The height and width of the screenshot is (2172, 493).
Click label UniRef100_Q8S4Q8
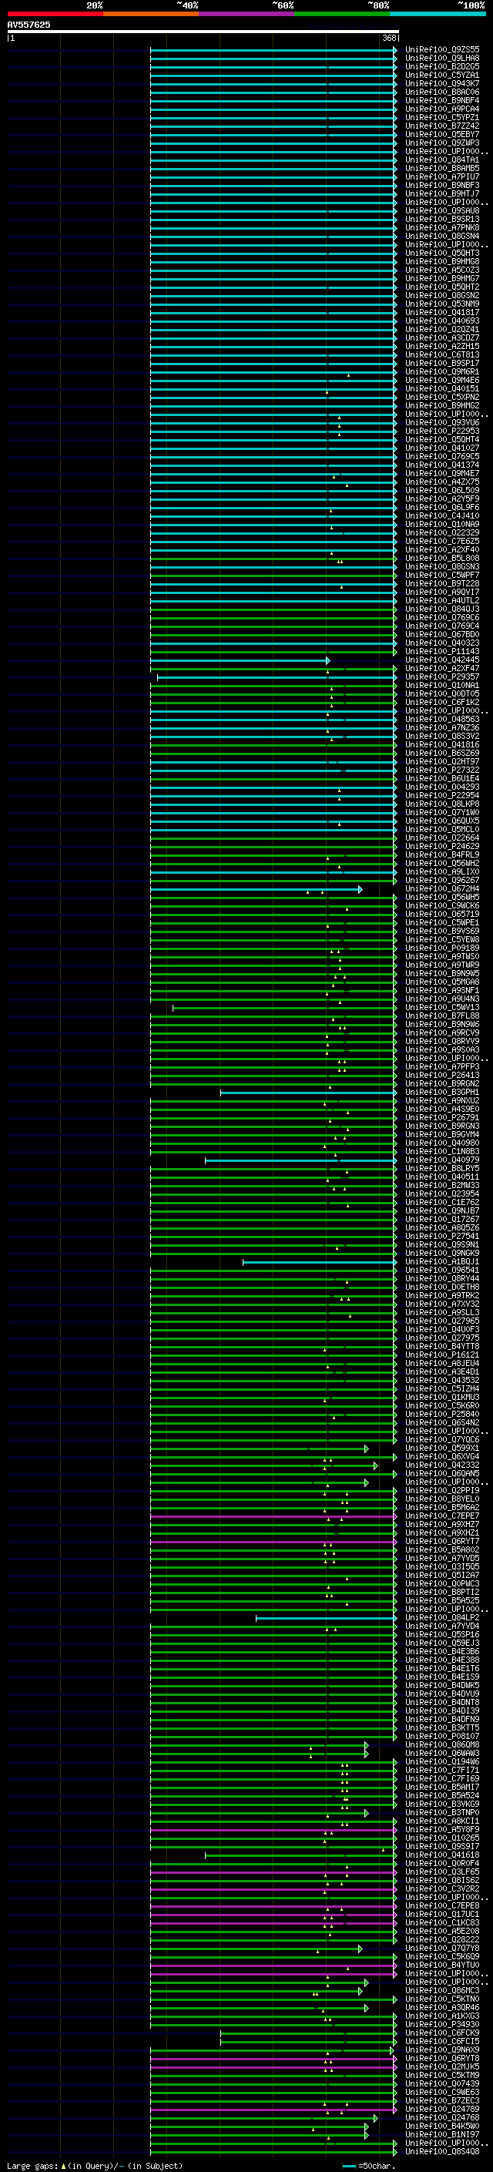tap(442, 2151)
